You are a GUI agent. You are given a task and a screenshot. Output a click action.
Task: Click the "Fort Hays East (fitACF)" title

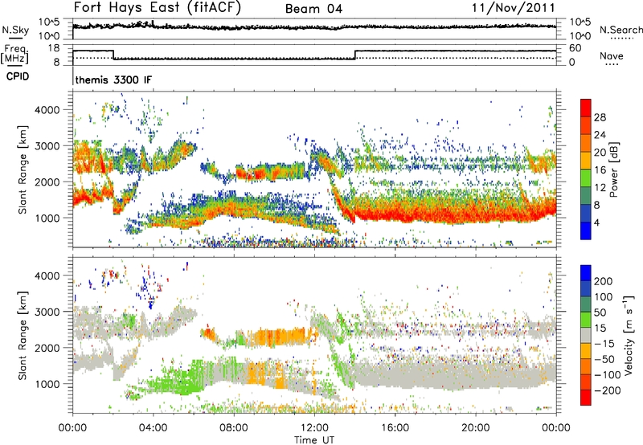pyautogui.click(x=157, y=7)
